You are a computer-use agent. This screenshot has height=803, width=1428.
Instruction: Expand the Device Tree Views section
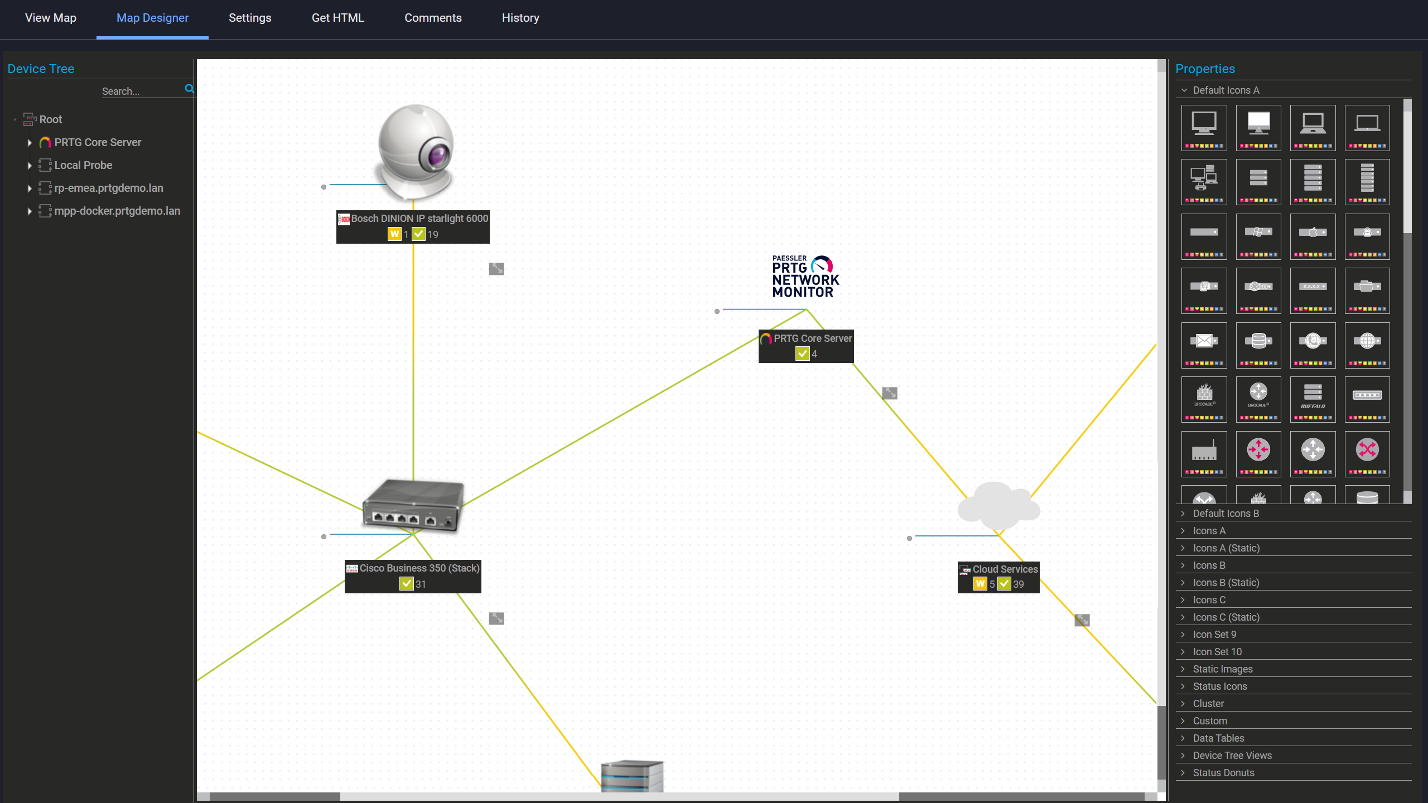(1294, 756)
